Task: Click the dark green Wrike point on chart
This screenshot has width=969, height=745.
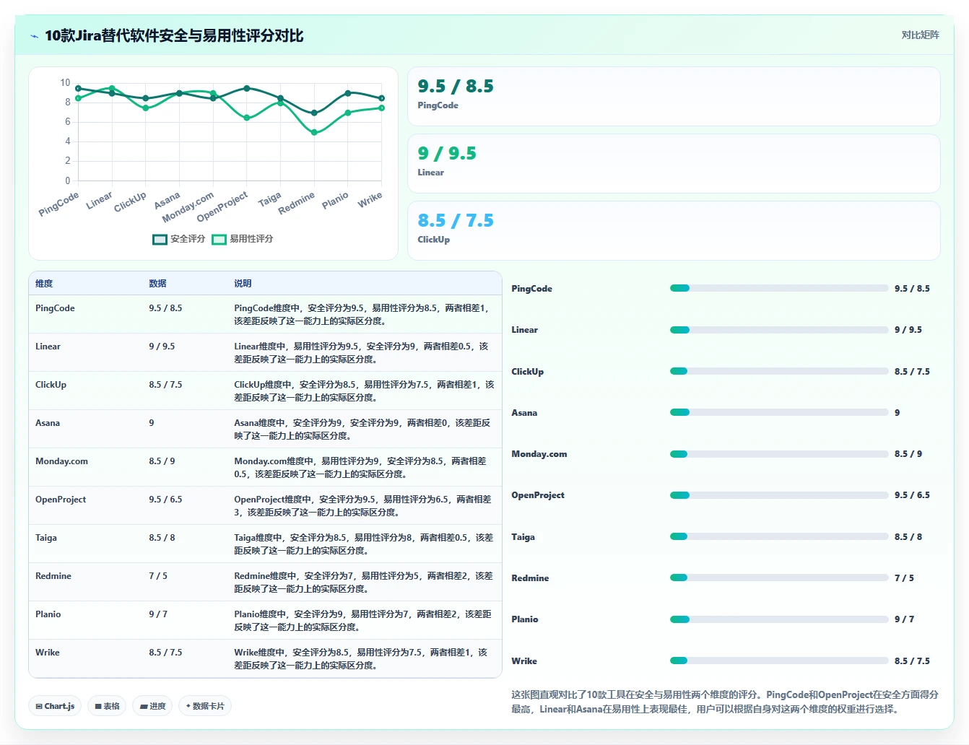Action: pyautogui.click(x=381, y=98)
